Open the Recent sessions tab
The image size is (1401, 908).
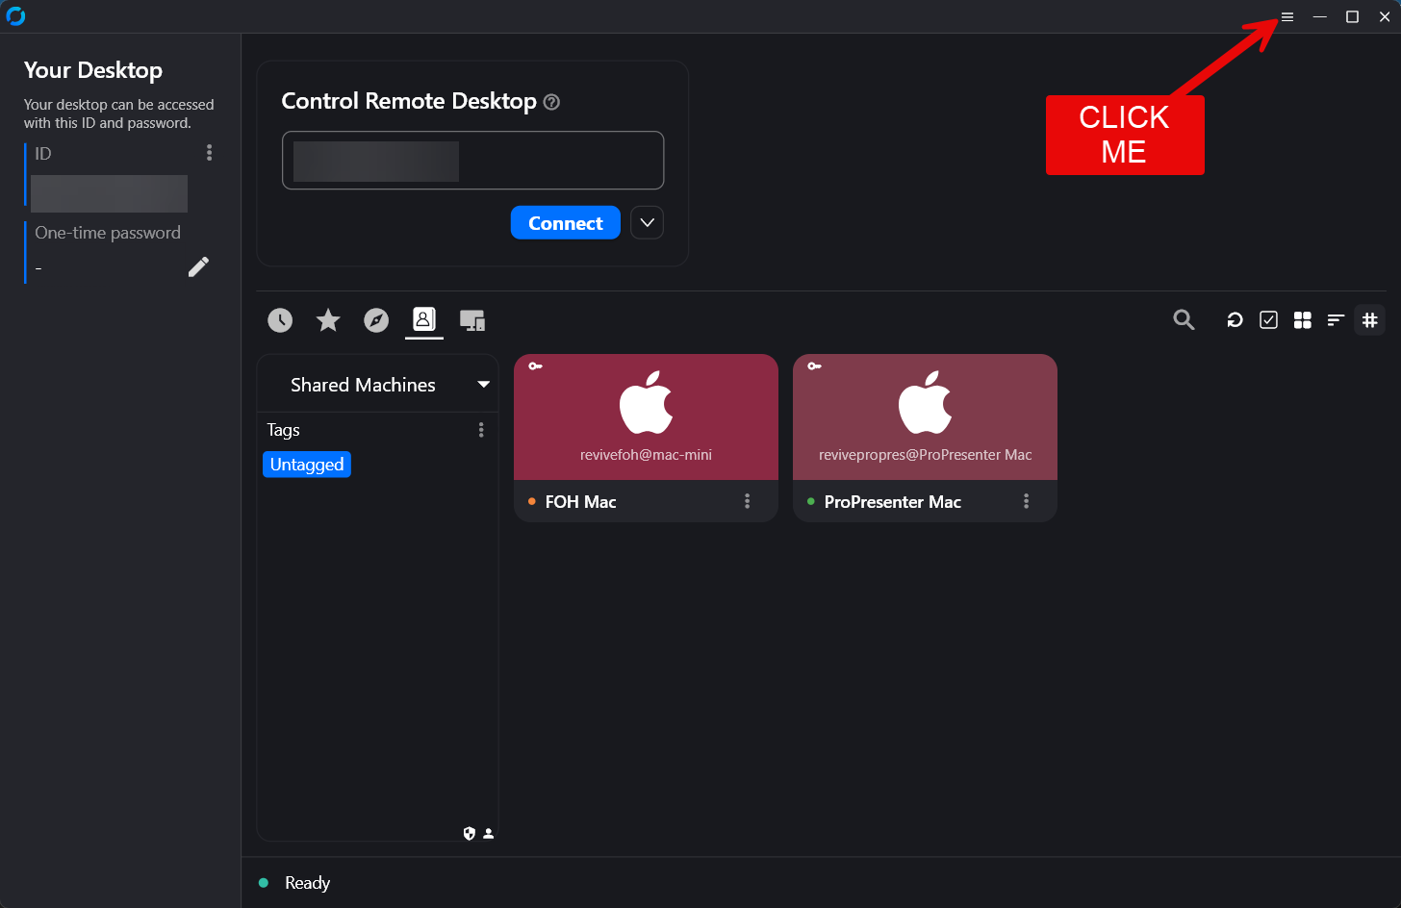280,320
